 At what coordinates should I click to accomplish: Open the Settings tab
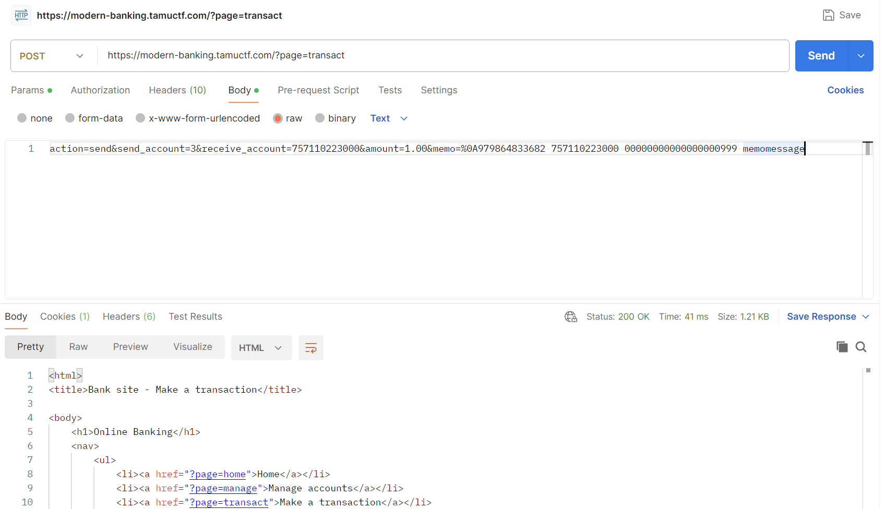coord(439,90)
